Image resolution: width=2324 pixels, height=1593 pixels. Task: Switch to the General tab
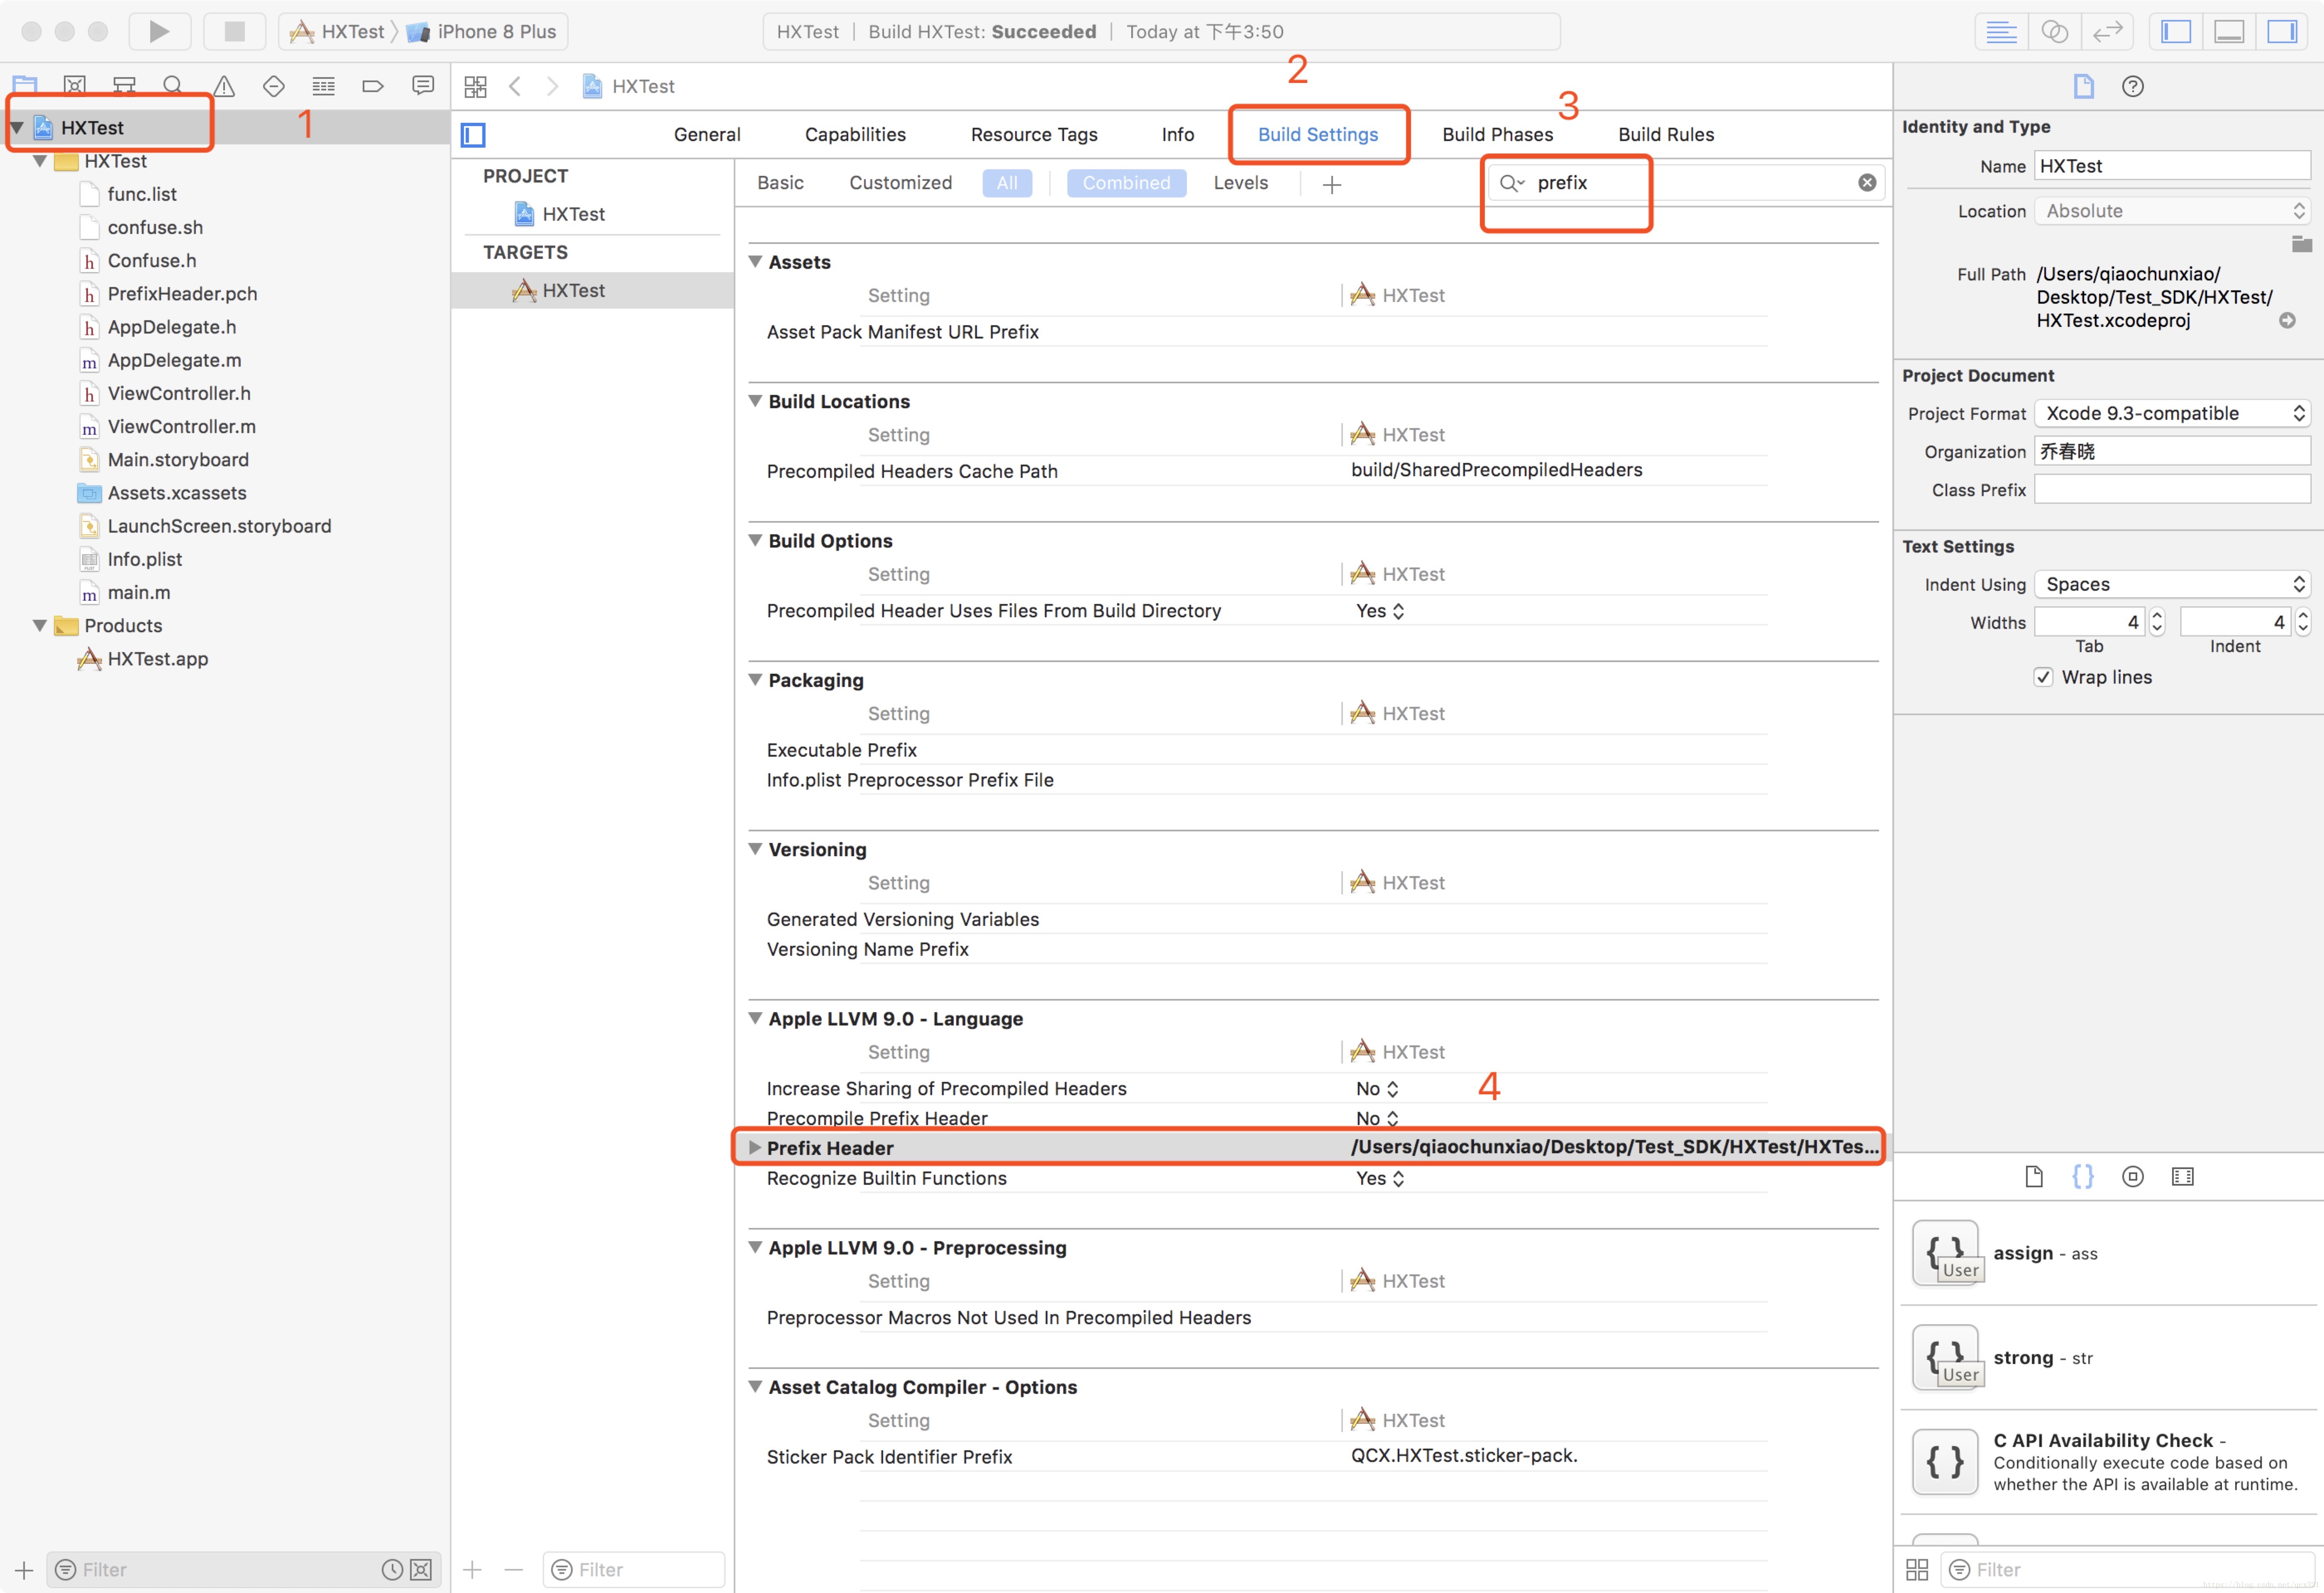(x=707, y=135)
